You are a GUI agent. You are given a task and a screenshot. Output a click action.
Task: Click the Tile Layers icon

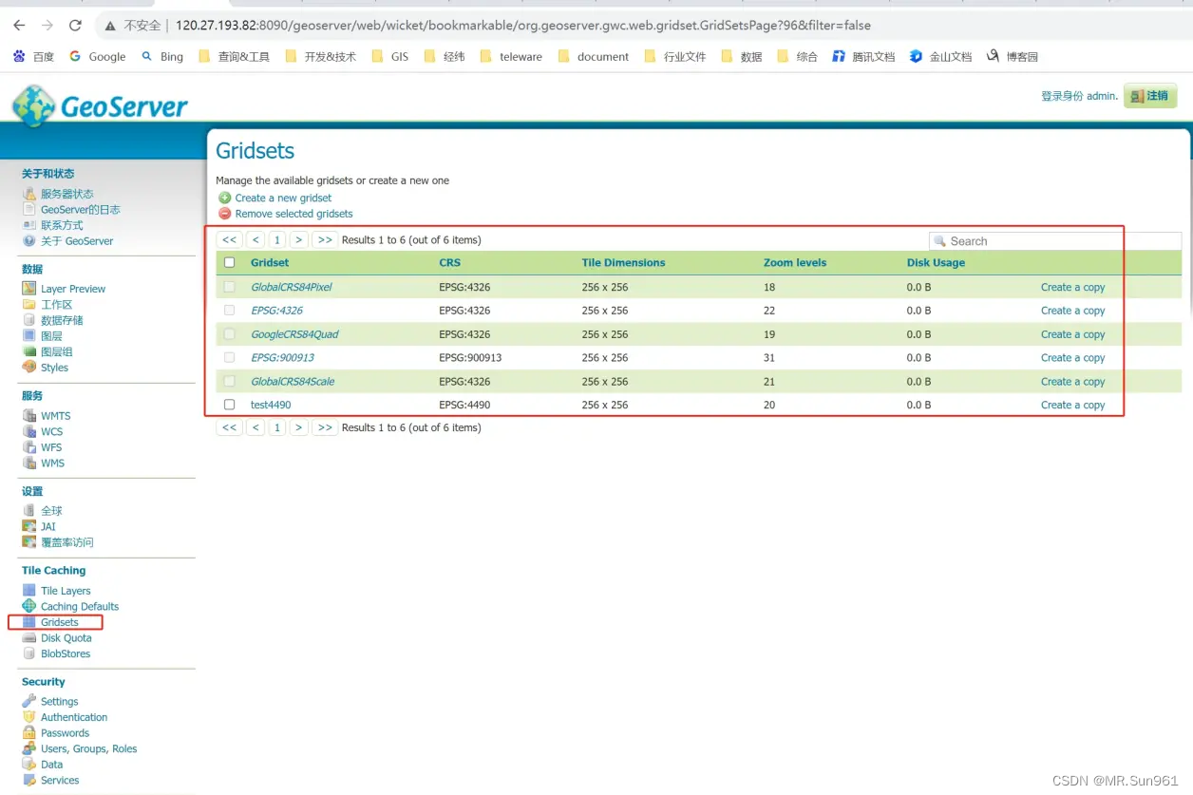(29, 591)
